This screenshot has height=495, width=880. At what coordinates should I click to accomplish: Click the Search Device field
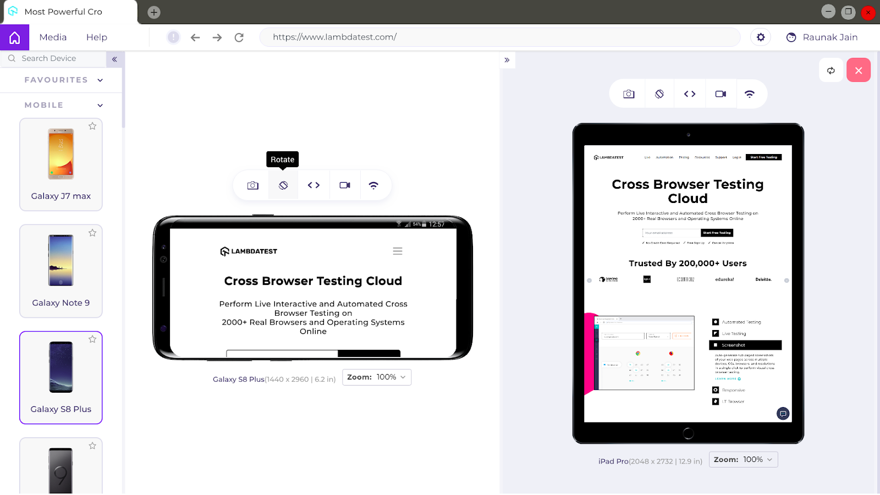tap(53, 58)
